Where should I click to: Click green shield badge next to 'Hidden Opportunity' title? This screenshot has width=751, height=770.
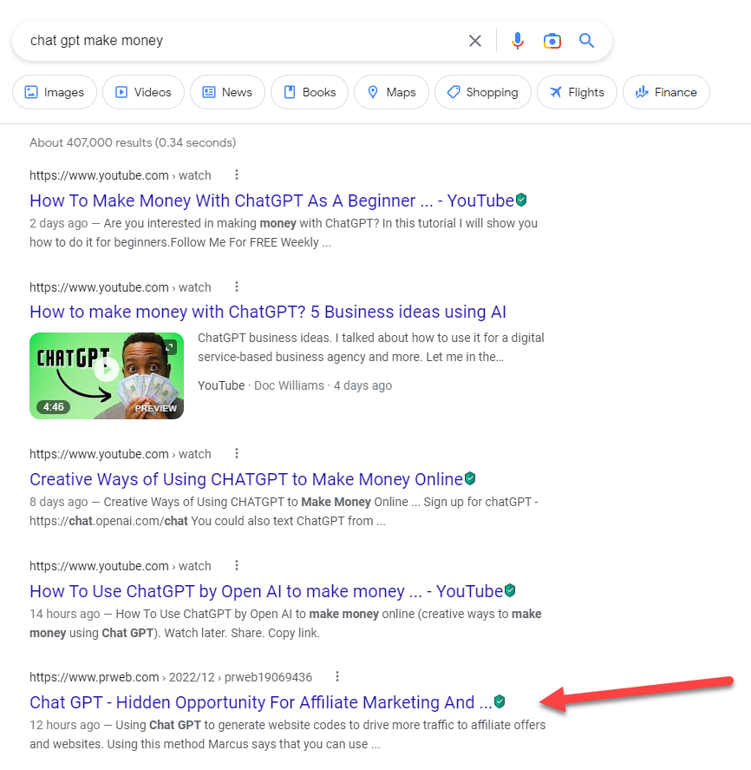[x=500, y=701]
